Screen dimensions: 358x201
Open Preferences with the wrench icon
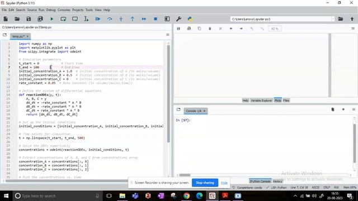point(179,19)
